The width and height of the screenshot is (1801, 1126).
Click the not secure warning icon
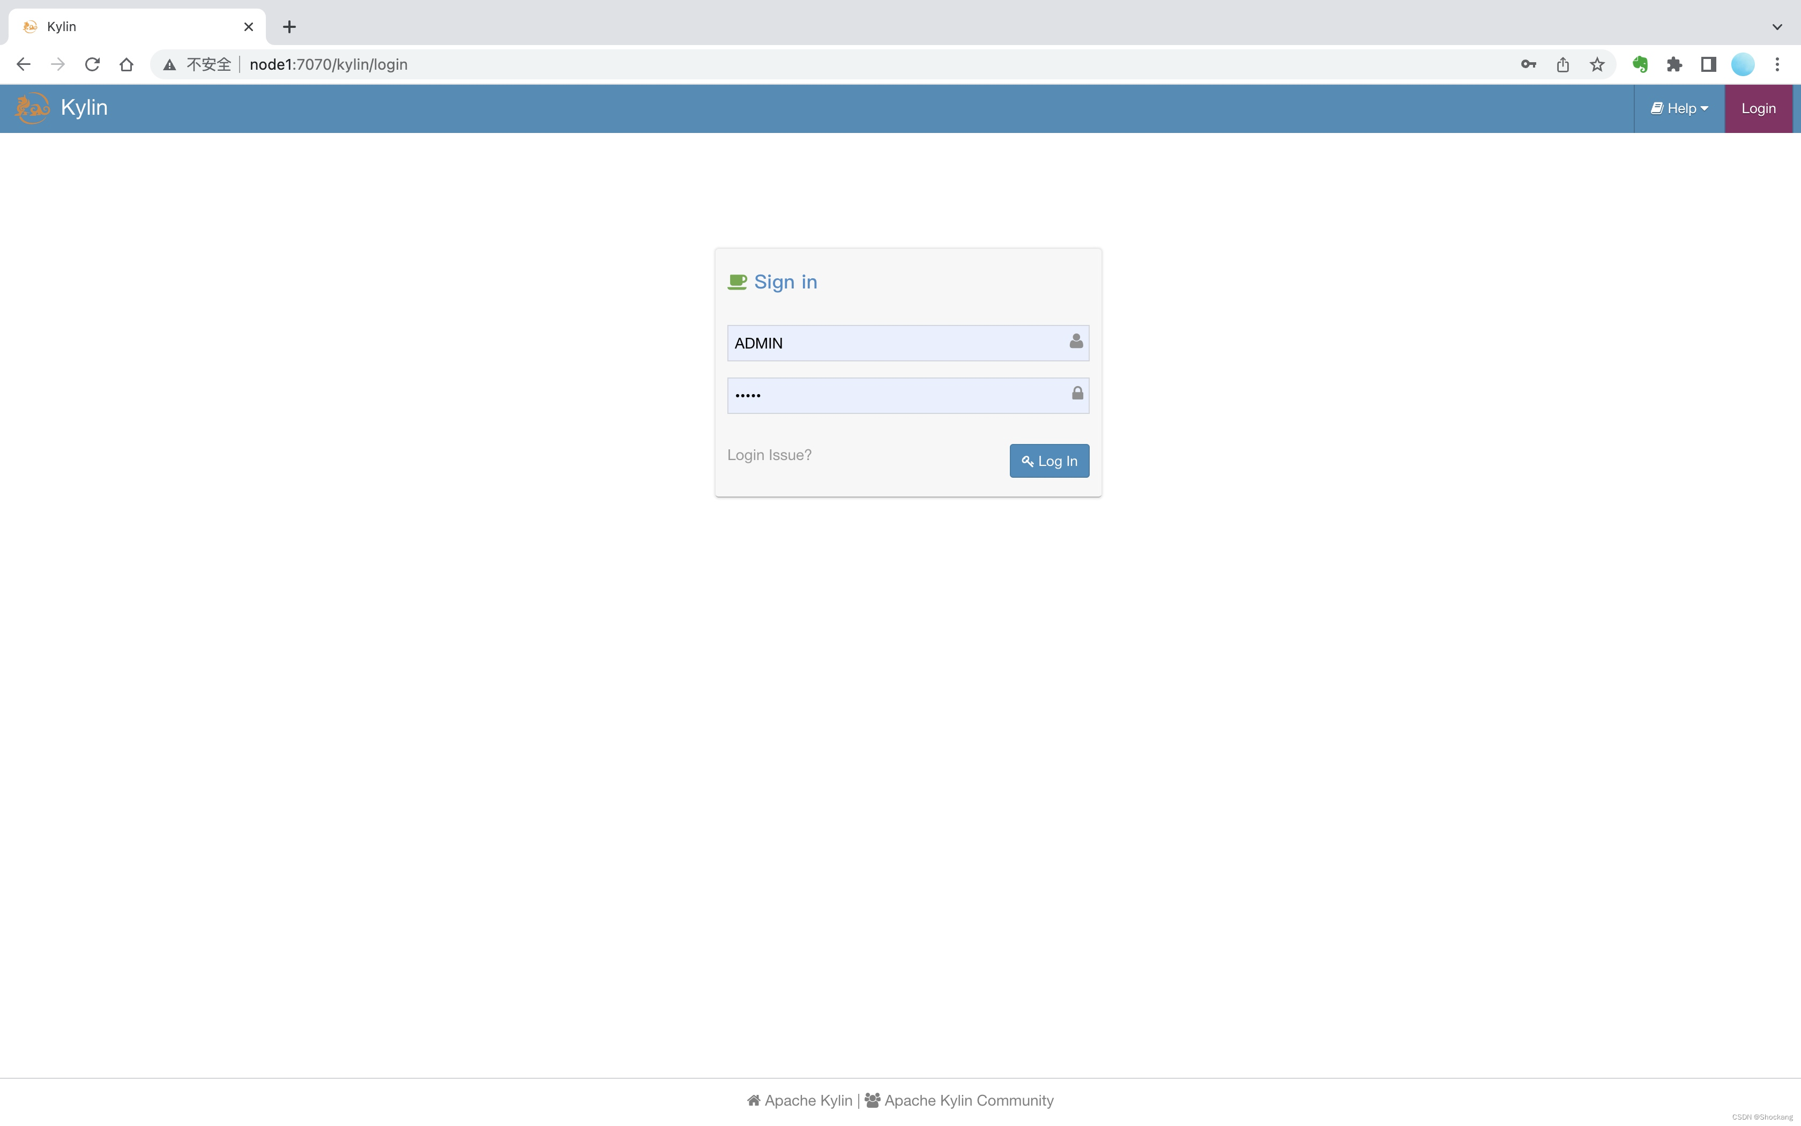[x=170, y=65]
